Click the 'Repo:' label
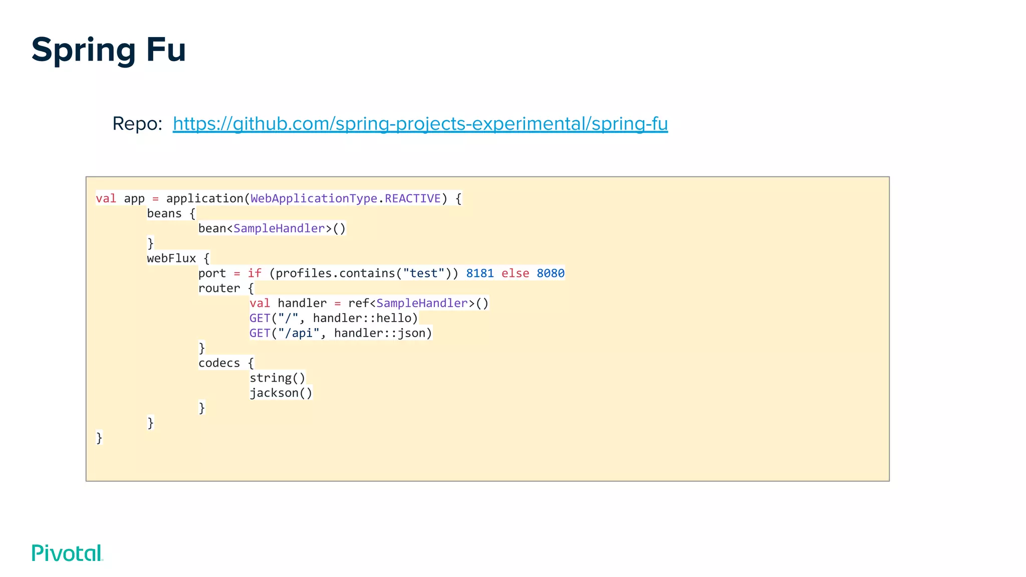This screenshot has height=577, width=1026. (137, 124)
